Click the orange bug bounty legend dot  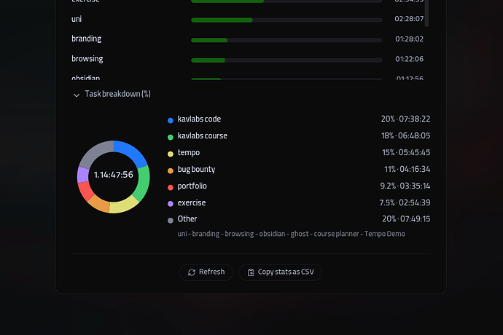pyautogui.click(x=171, y=170)
